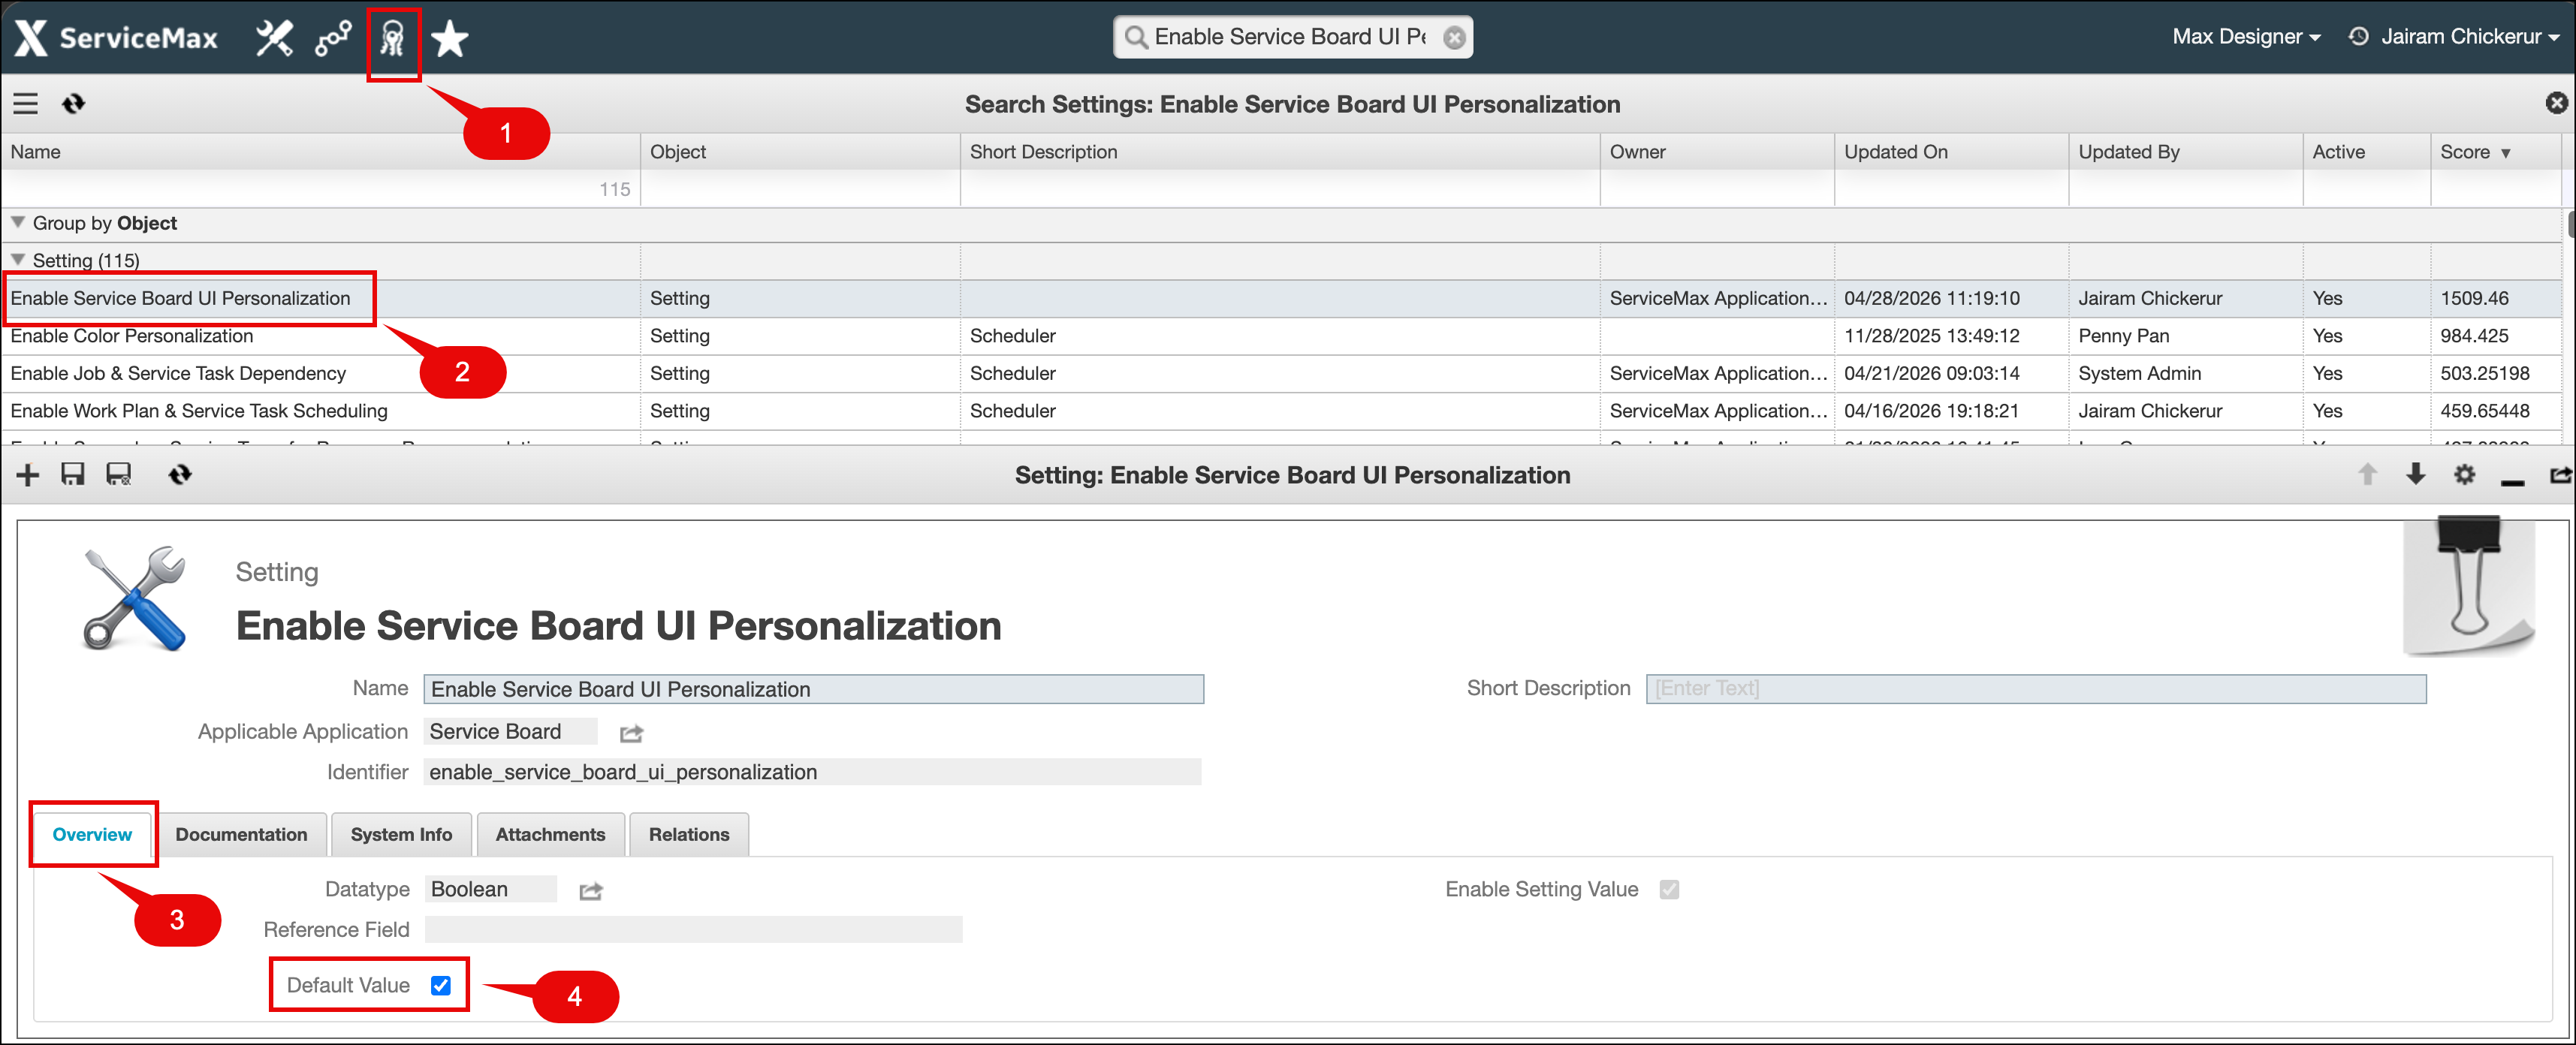Select Enable Service Board UI Personalization row
The image size is (2576, 1045).
(x=1281, y=298)
